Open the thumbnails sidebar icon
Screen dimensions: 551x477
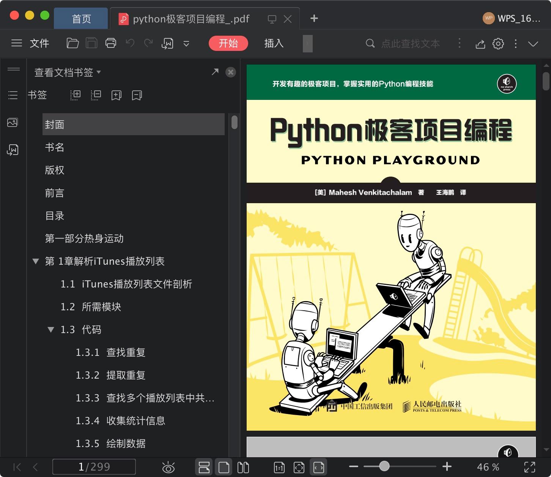[x=13, y=123]
